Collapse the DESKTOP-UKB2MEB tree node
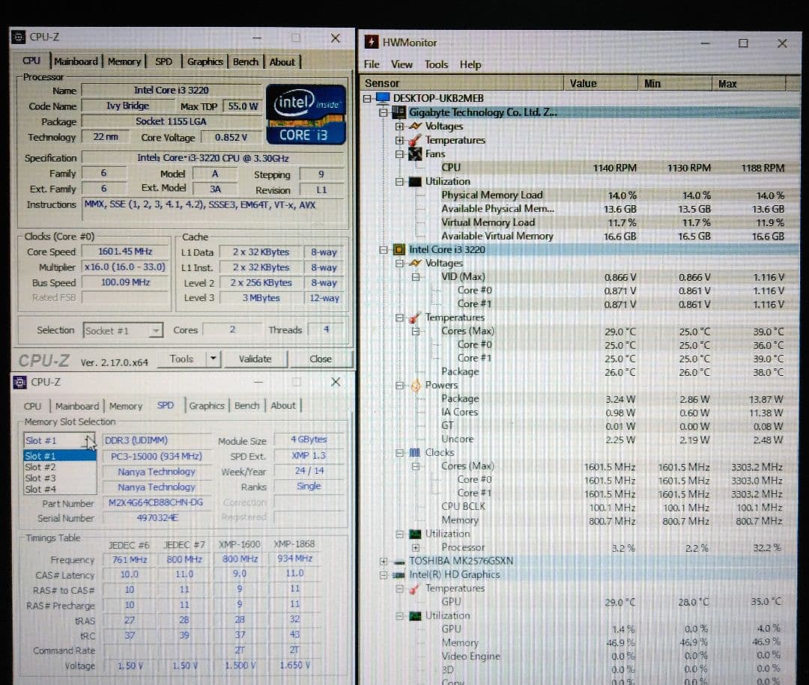809x685 pixels. tap(367, 98)
